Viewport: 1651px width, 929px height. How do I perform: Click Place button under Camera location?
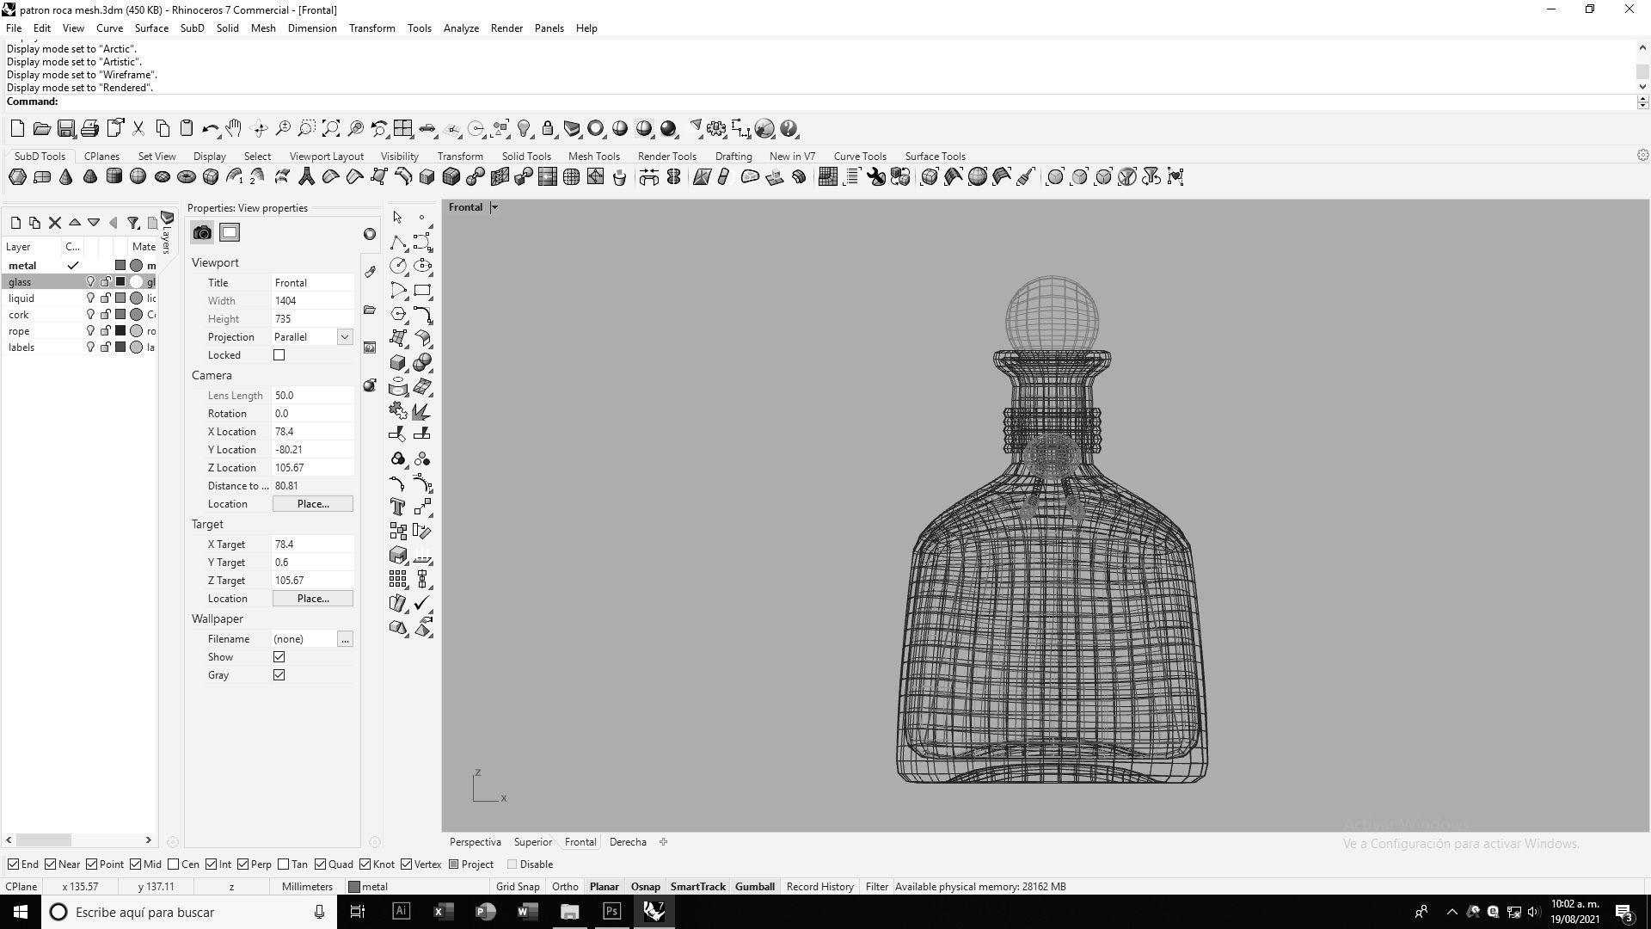click(313, 504)
